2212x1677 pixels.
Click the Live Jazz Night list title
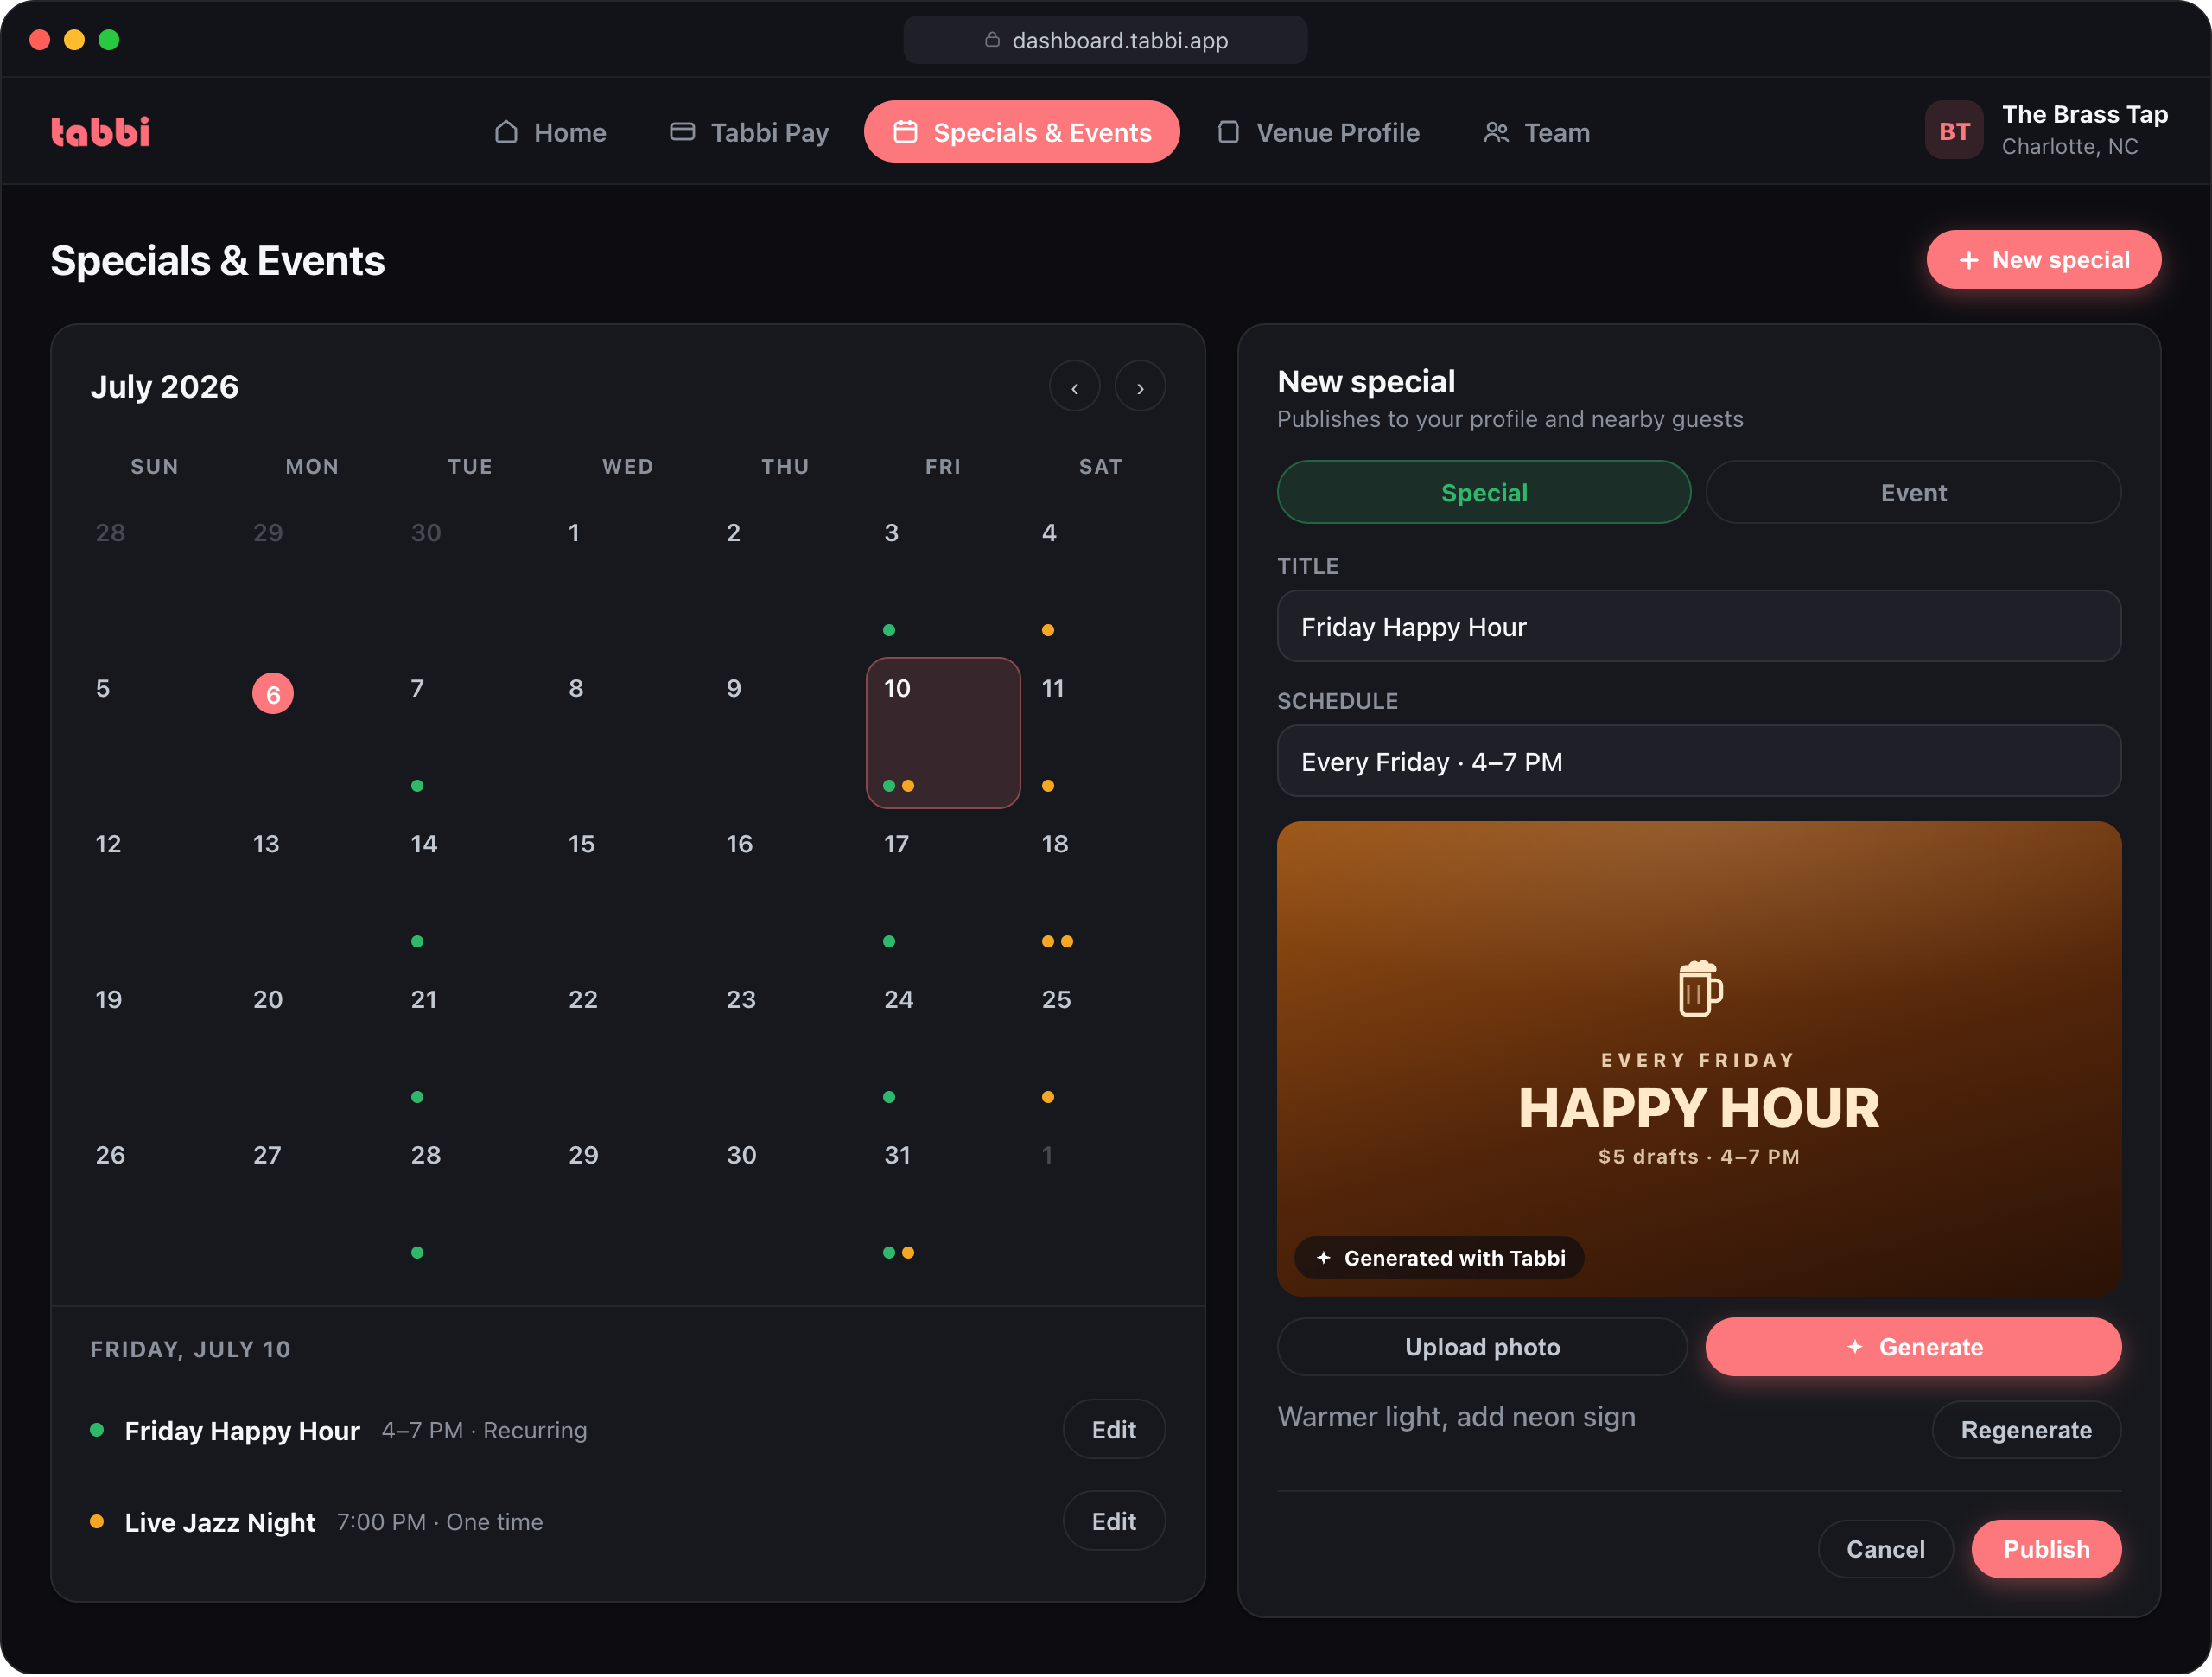point(220,1524)
